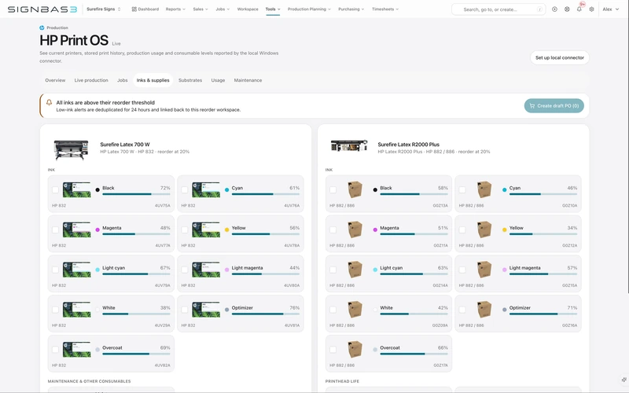Click the R2000 Cyan ink box image
This screenshot has height=393, width=629.
pos(484,189)
